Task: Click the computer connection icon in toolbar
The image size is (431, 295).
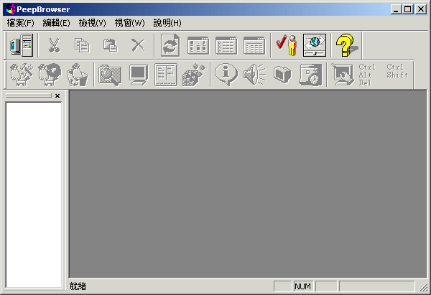Action: (22, 45)
